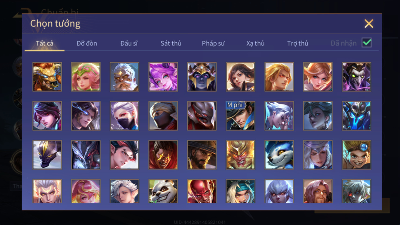The height and width of the screenshot is (225, 400).
Task: Select the red speedster masked hero
Action: pos(202,191)
